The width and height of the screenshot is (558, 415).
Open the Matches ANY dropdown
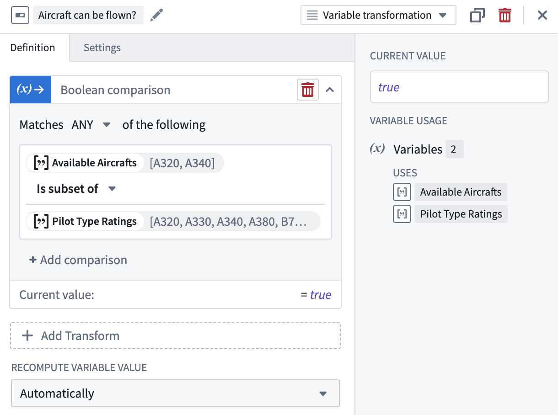[91, 125]
